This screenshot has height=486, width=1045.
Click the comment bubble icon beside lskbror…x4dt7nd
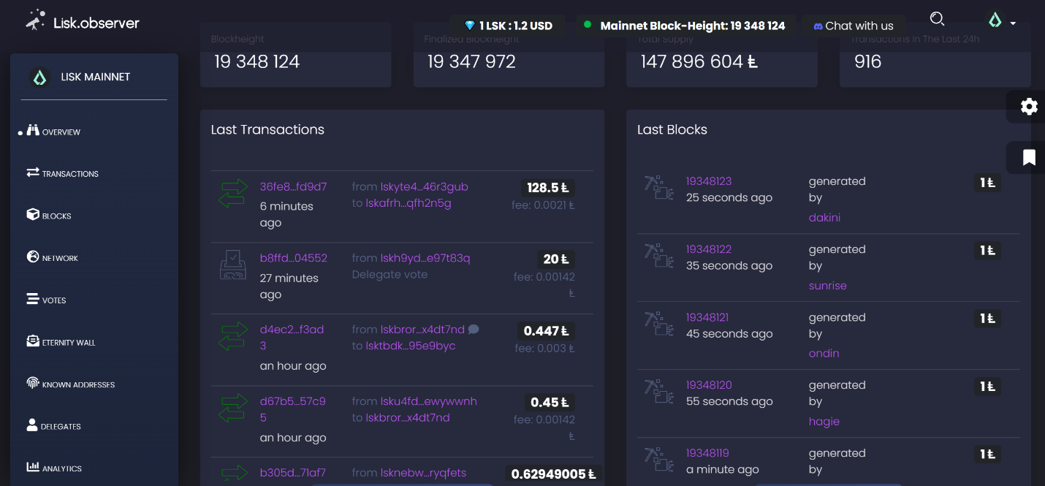(x=474, y=330)
